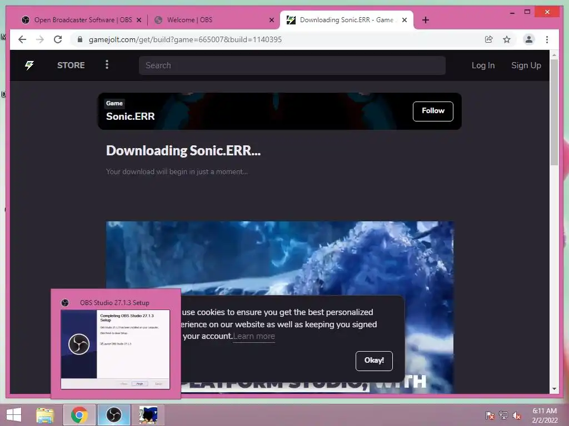Open the STORE page
The image size is (569, 426).
click(x=71, y=65)
